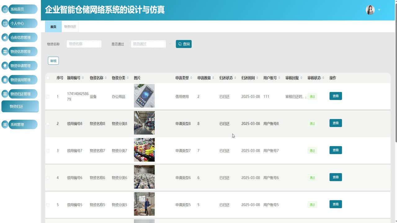Click the 仓库信息管理 sidebar icon
The image size is (397, 223).
[5, 37]
